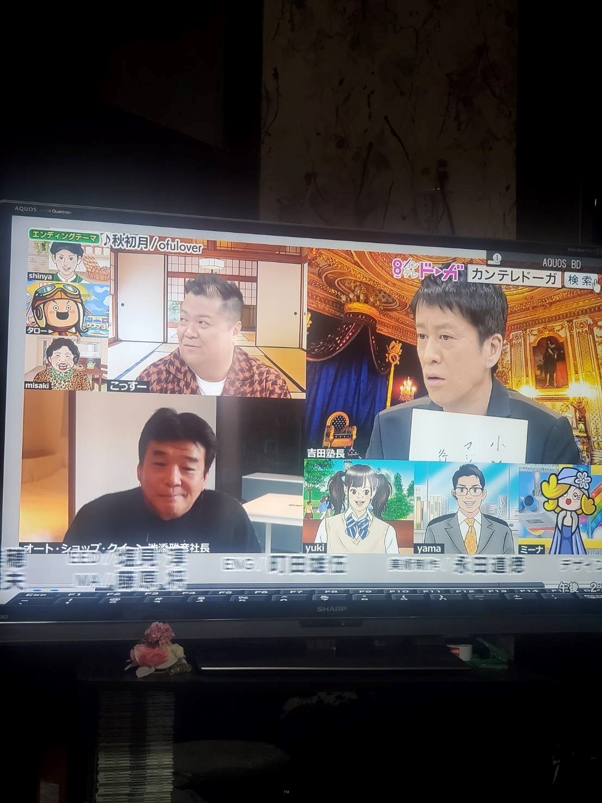
Task: Select the ミーナ character avatar
Action: click(560, 506)
